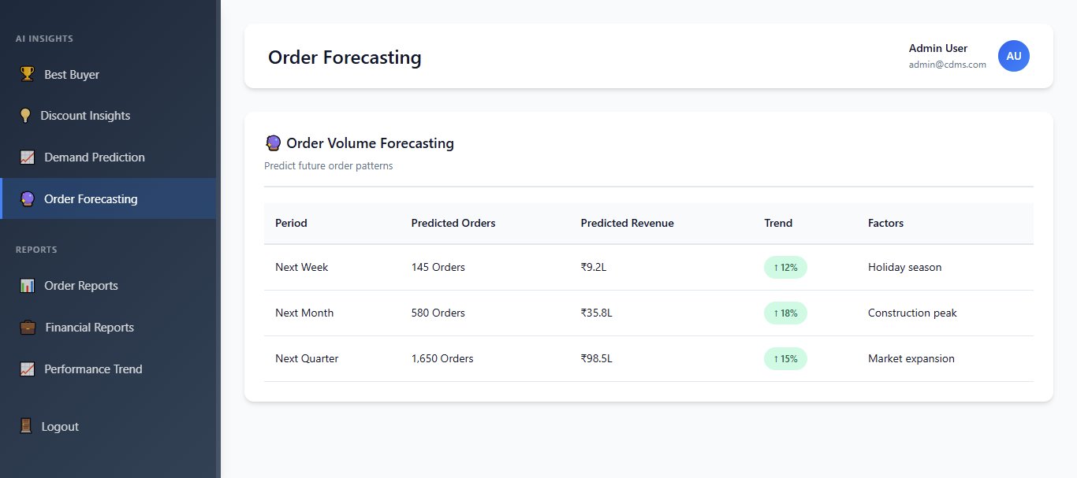1077x478 pixels.
Task: Click the Discount Insights lightbulb icon
Action: point(26,115)
